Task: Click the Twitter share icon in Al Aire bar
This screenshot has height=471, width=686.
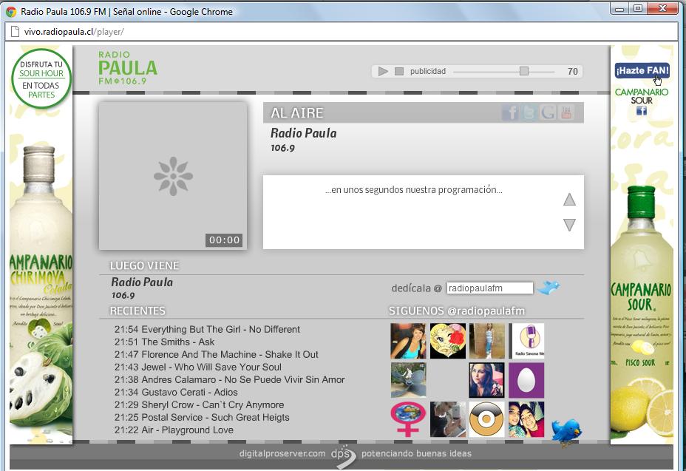Action: [529, 112]
